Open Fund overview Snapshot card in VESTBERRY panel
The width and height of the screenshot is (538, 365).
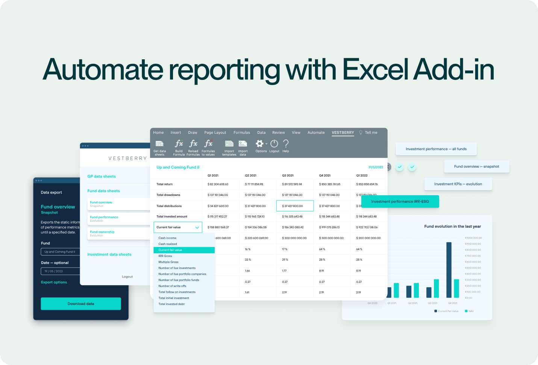(119, 204)
